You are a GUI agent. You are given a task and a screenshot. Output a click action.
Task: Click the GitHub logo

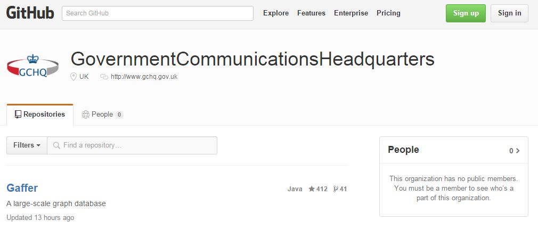[30, 13]
